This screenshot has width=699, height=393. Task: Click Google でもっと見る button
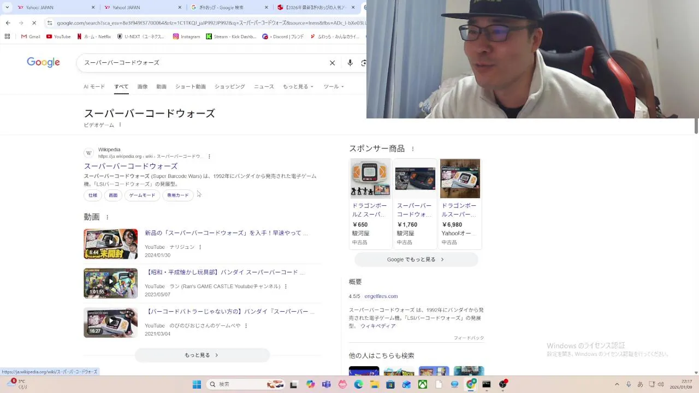416,260
